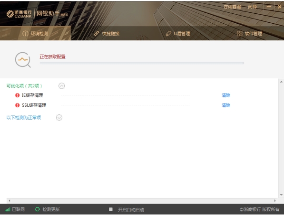Click 清除 link for IE缓存清理
The height and width of the screenshot is (215, 284).
click(x=226, y=95)
